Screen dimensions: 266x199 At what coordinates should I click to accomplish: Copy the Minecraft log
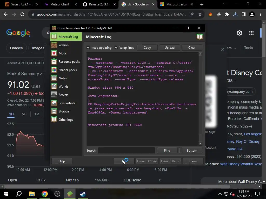(147, 48)
